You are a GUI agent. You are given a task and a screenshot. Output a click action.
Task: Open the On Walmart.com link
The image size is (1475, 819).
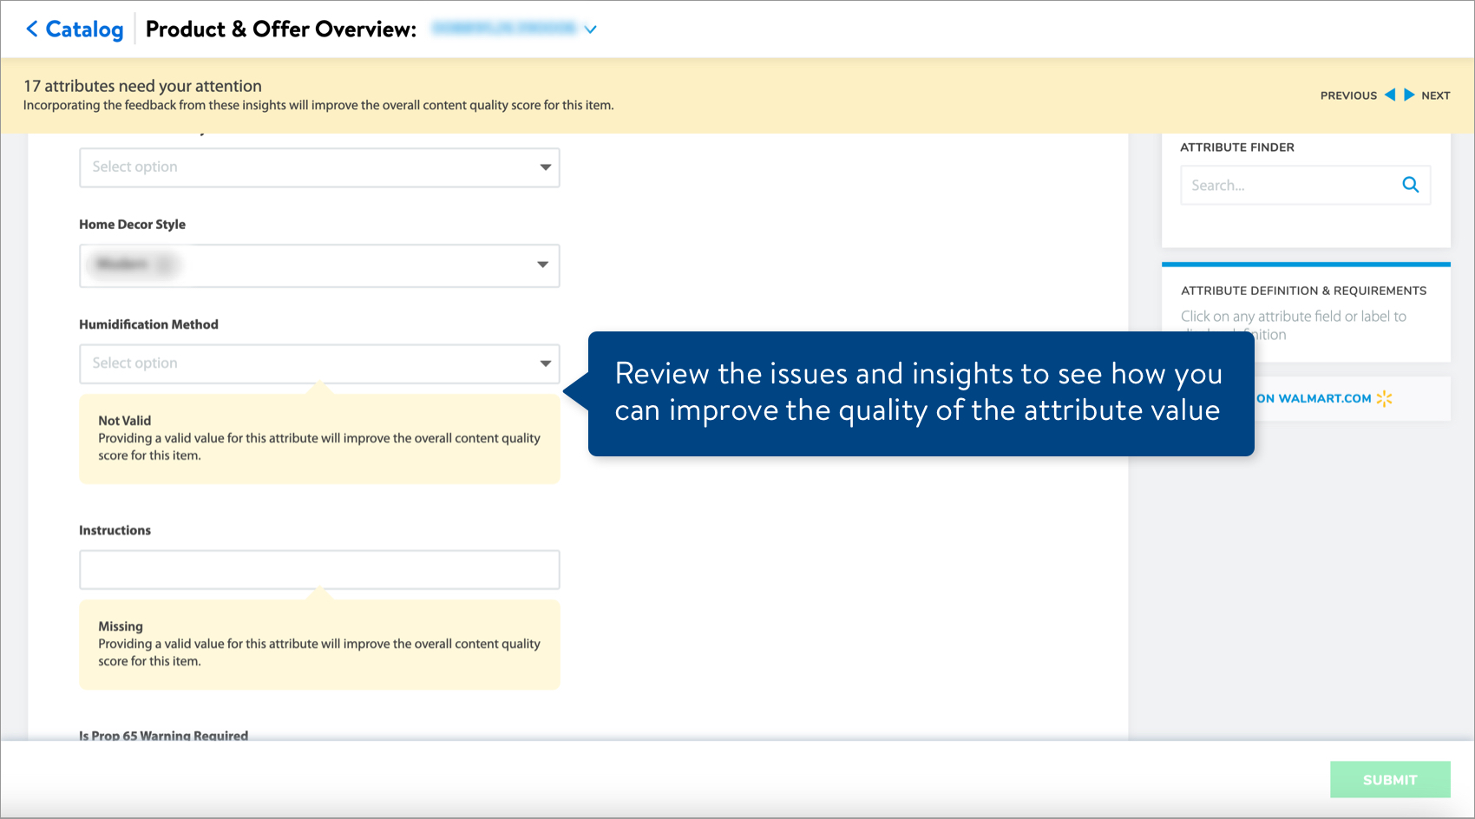[1314, 398]
